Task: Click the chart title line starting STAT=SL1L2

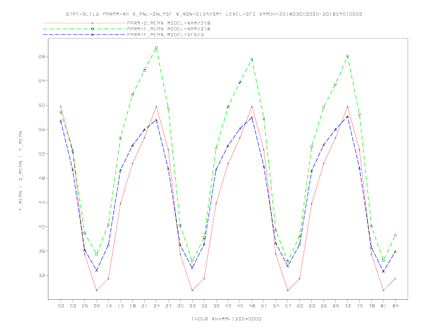Action: 214,14
